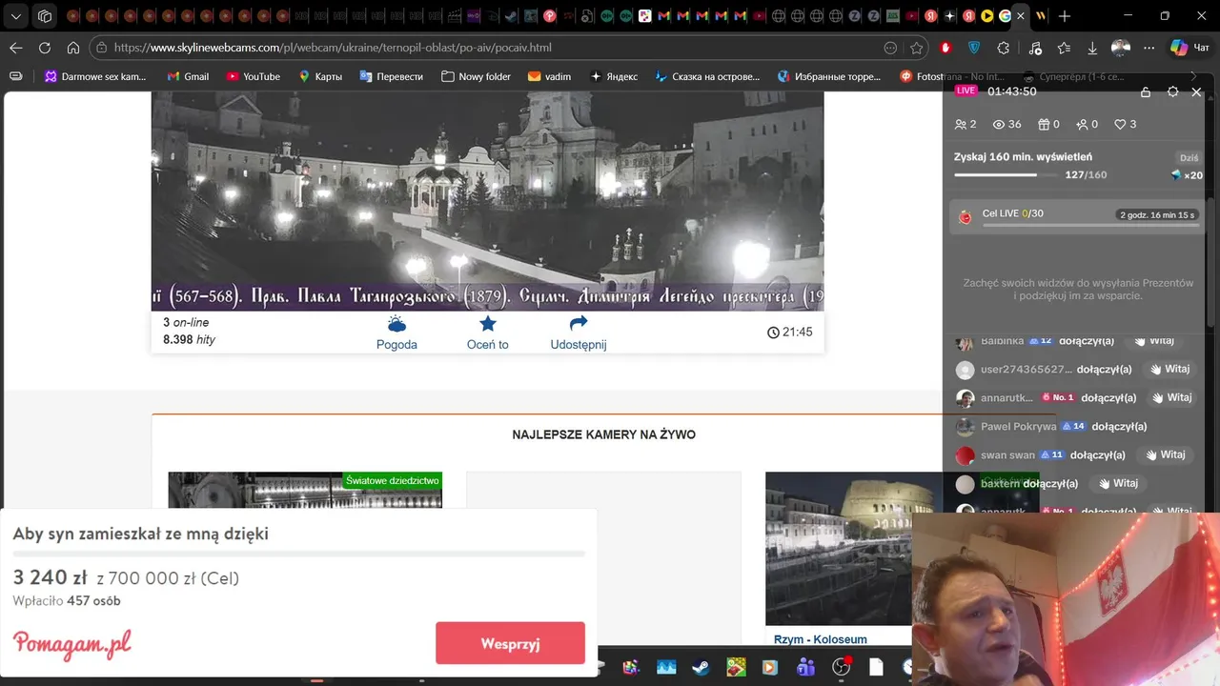1220x686 pixels.
Task: Click the Dziś label
Action: click(x=1189, y=158)
